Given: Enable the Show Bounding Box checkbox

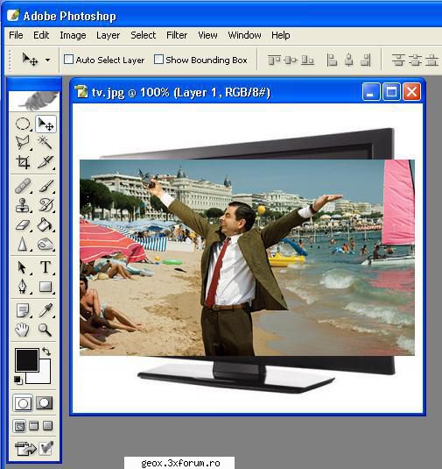Looking at the screenshot, I should click(158, 60).
